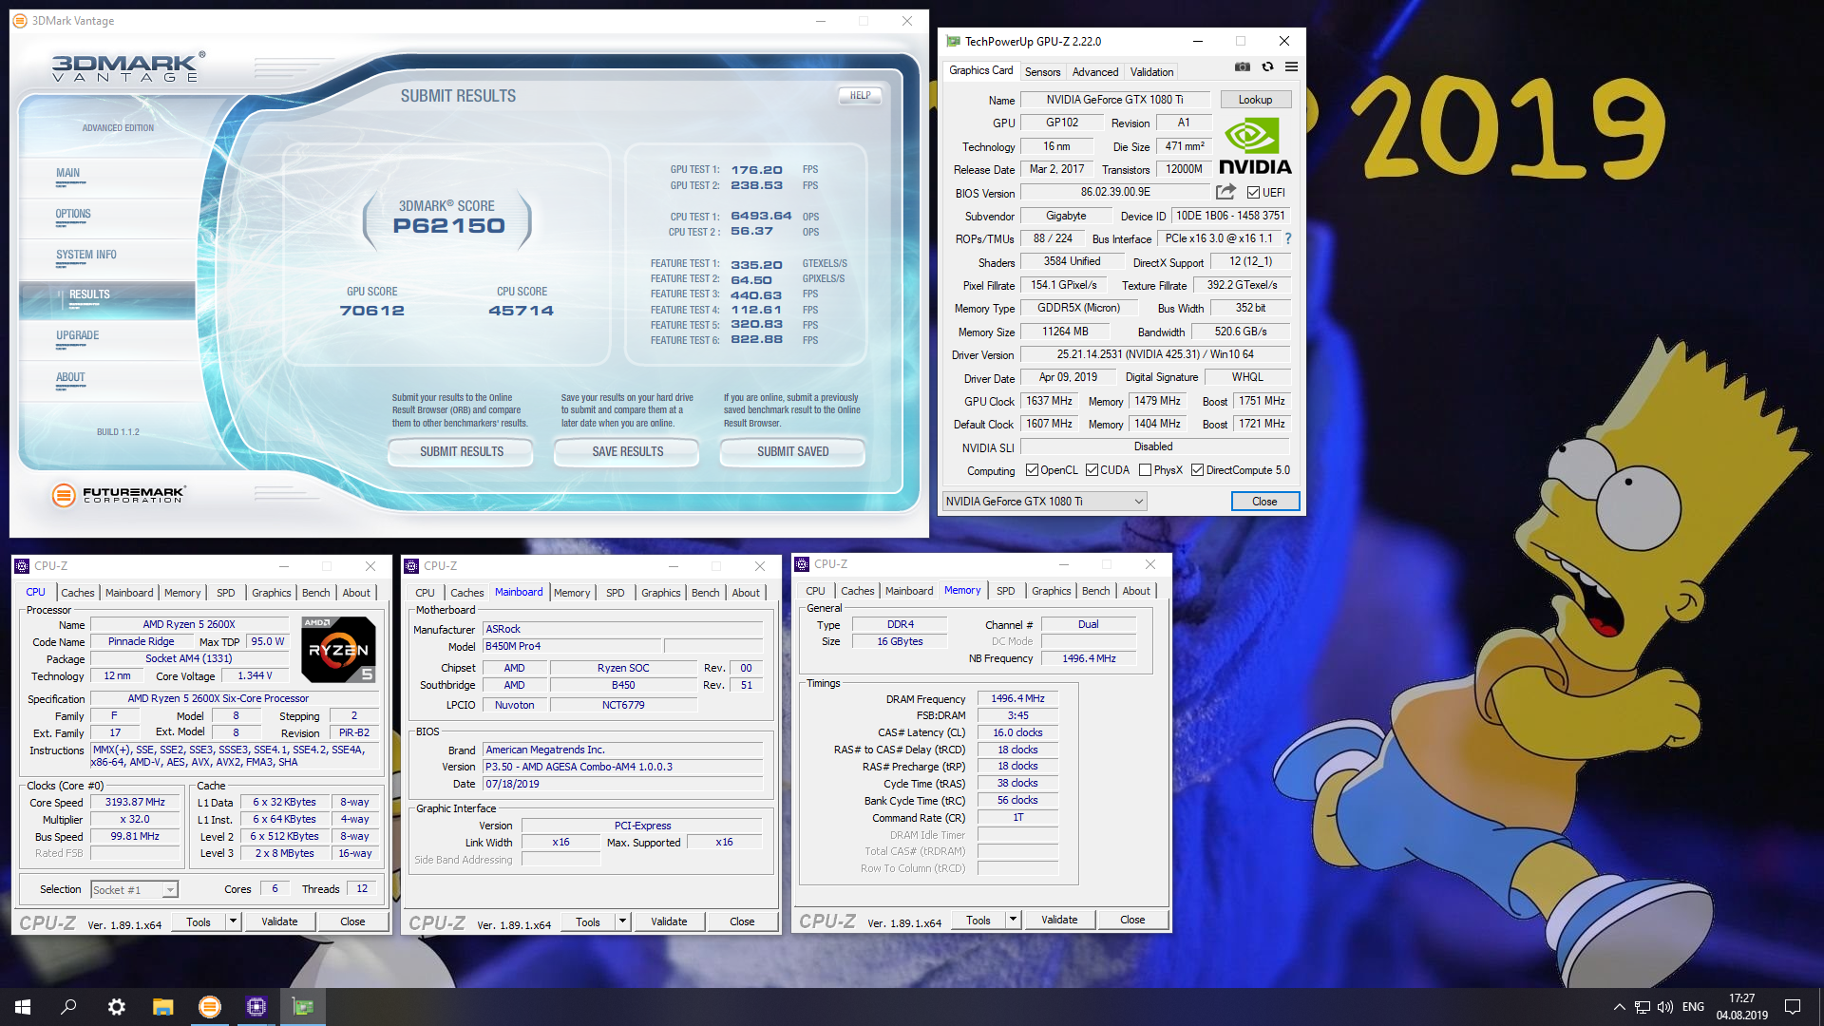Take a GPU-Z screenshot with camera icon

point(1242,66)
